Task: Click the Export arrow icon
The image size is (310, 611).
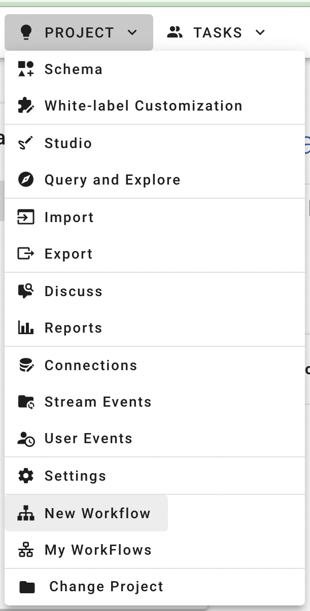Action: 26,254
